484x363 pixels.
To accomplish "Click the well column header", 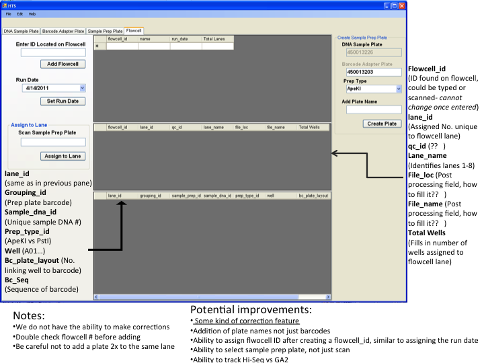I will pos(281,196).
